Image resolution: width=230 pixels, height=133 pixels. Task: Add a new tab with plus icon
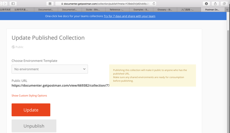tap(227, 10)
